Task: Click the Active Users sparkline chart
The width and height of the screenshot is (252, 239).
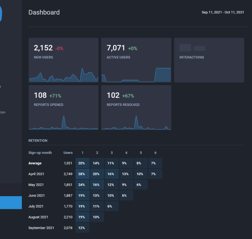Action: click(x=136, y=75)
